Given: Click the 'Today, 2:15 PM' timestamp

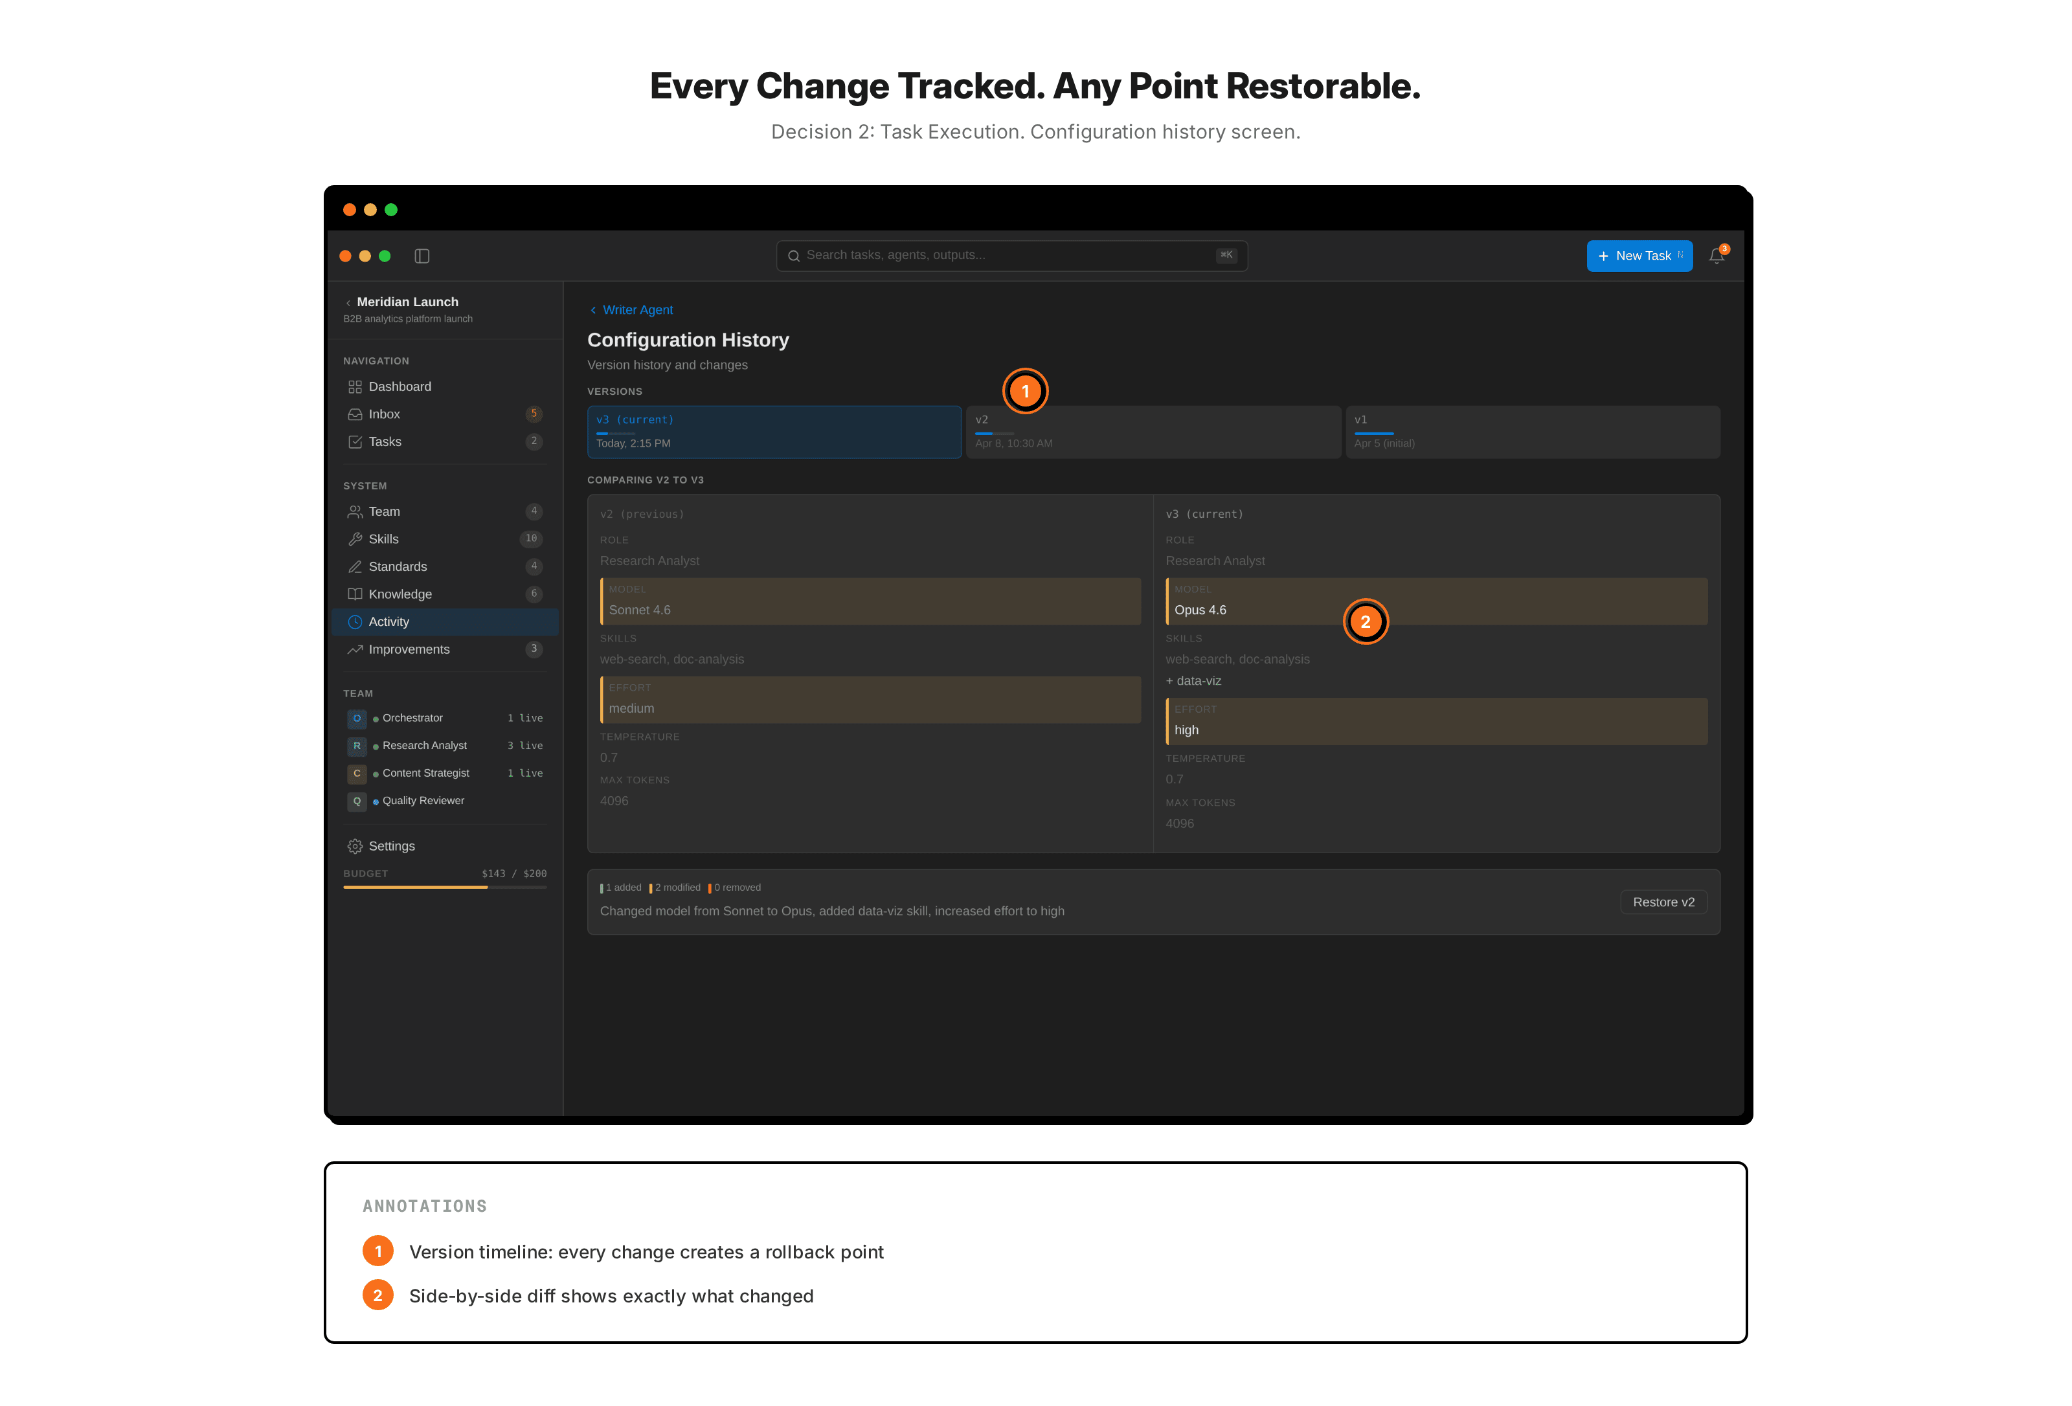Looking at the screenshot, I should (x=633, y=444).
